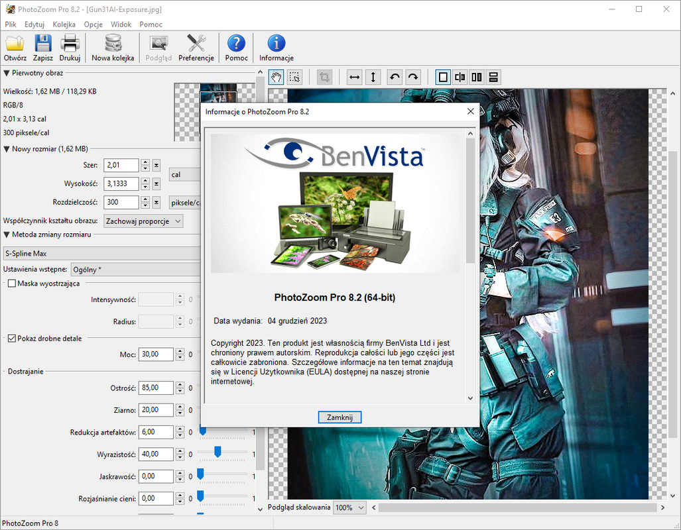681x530 pixels.
Task: Open the Edytuj menu
Action: pos(34,25)
